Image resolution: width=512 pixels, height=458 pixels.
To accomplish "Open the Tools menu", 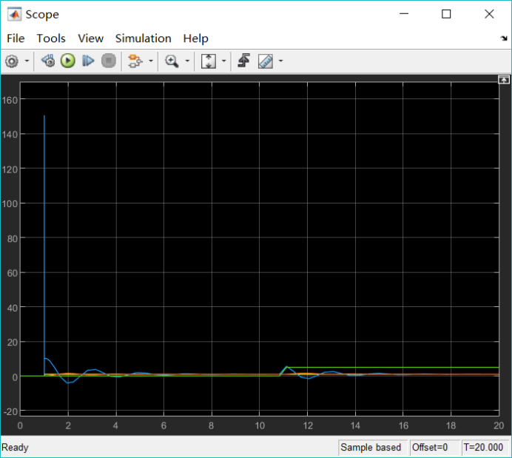I will 51,38.
